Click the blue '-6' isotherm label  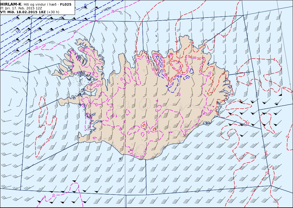(x=85, y=5)
